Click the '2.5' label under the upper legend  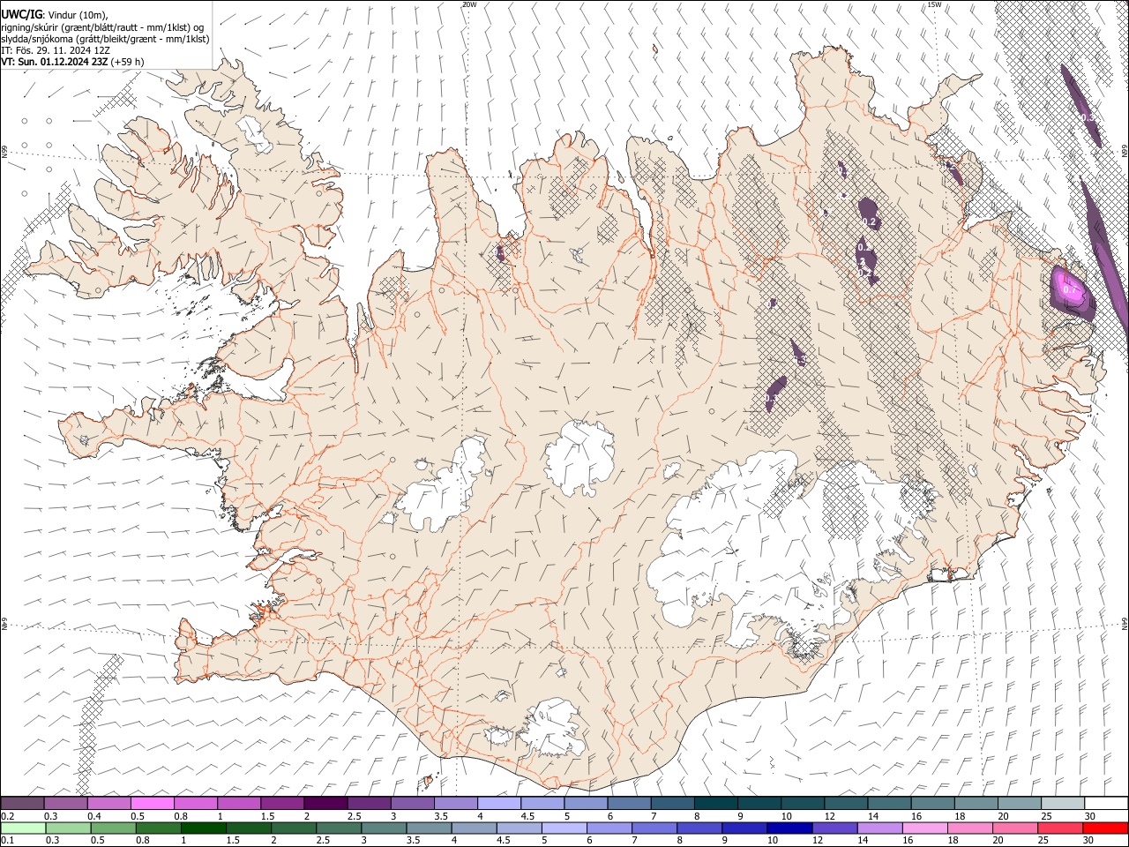(x=354, y=815)
